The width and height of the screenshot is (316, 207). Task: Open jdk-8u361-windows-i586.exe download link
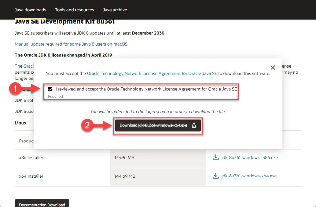click(249, 157)
